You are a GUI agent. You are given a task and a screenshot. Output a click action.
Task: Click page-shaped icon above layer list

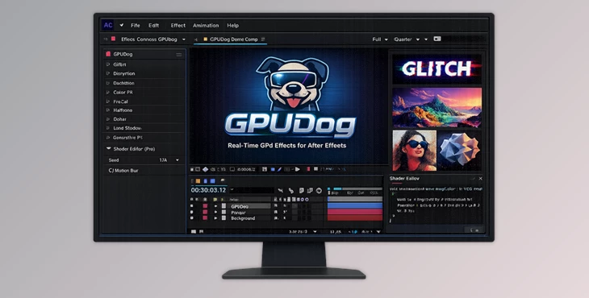(x=302, y=191)
